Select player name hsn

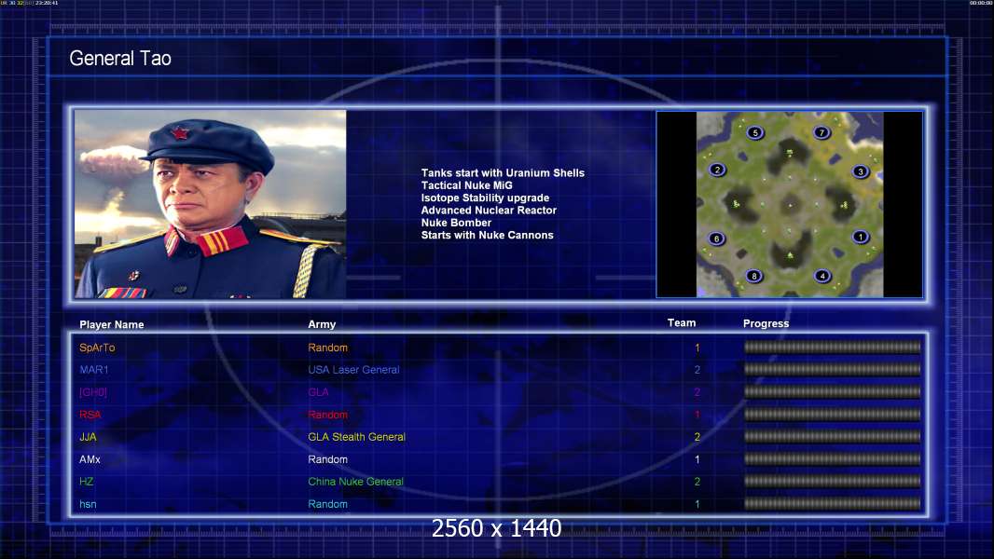[88, 505]
